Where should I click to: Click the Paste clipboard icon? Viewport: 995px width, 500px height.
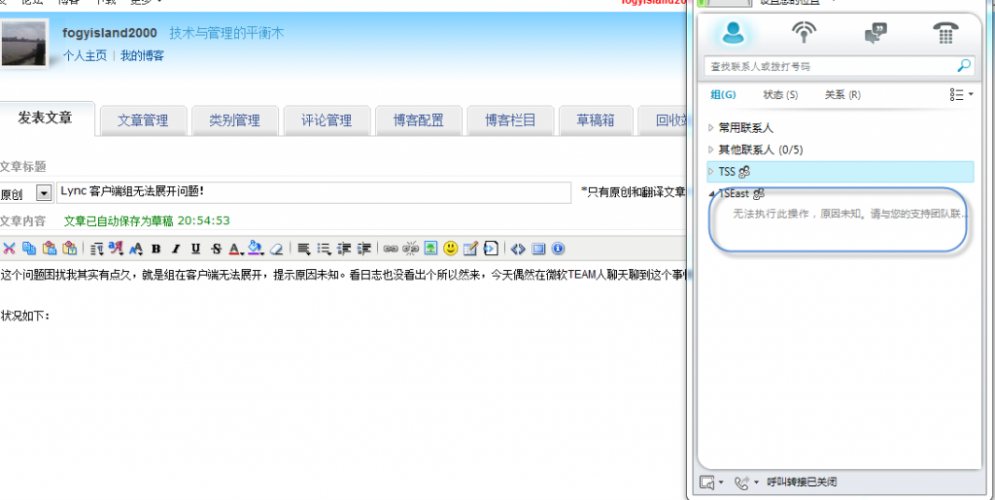pos(50,249)
